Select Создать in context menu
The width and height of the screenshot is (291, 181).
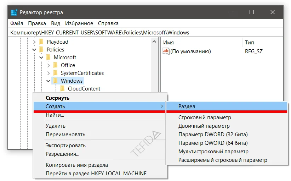click(99, 106)
